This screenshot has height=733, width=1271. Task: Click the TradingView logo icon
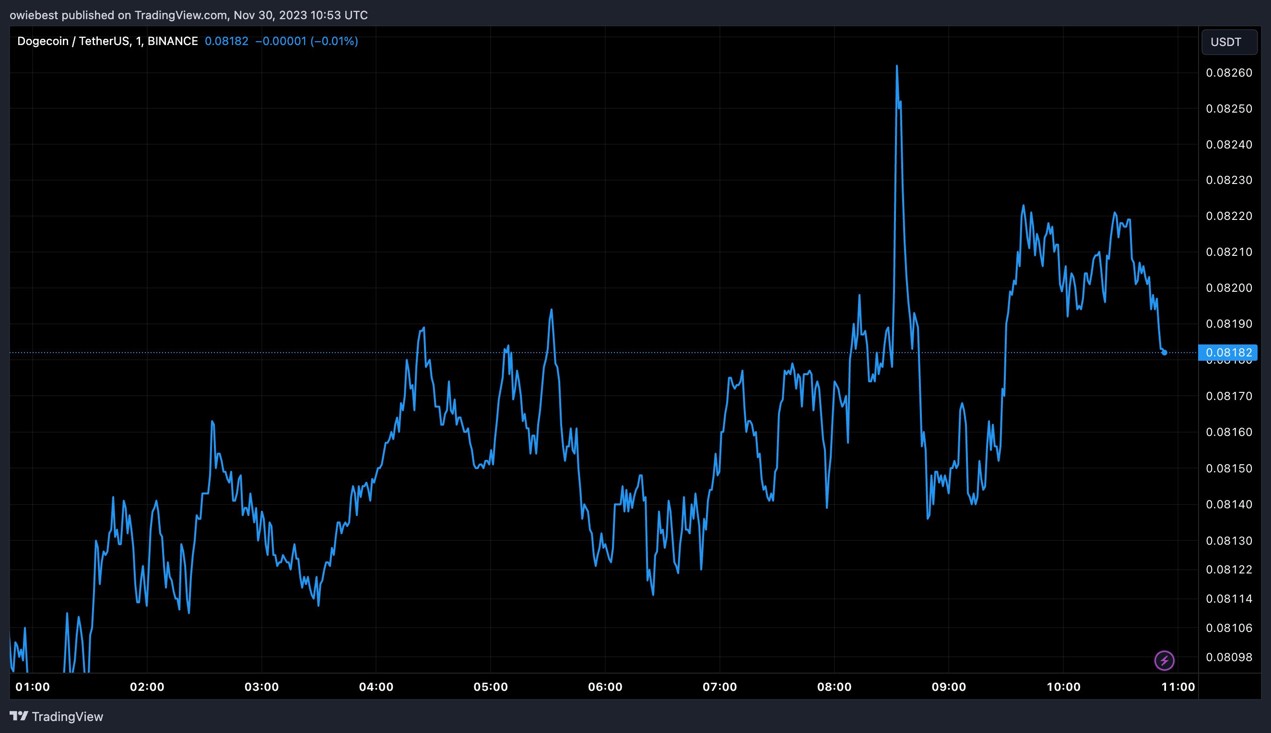pos(19,716)
